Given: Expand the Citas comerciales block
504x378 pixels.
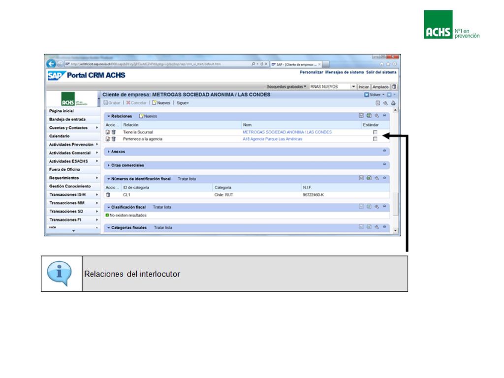Looking at the screenshot, I should [109, 165].
